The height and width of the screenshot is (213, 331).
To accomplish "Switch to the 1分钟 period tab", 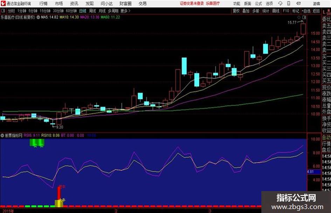I will coord(21,11).
